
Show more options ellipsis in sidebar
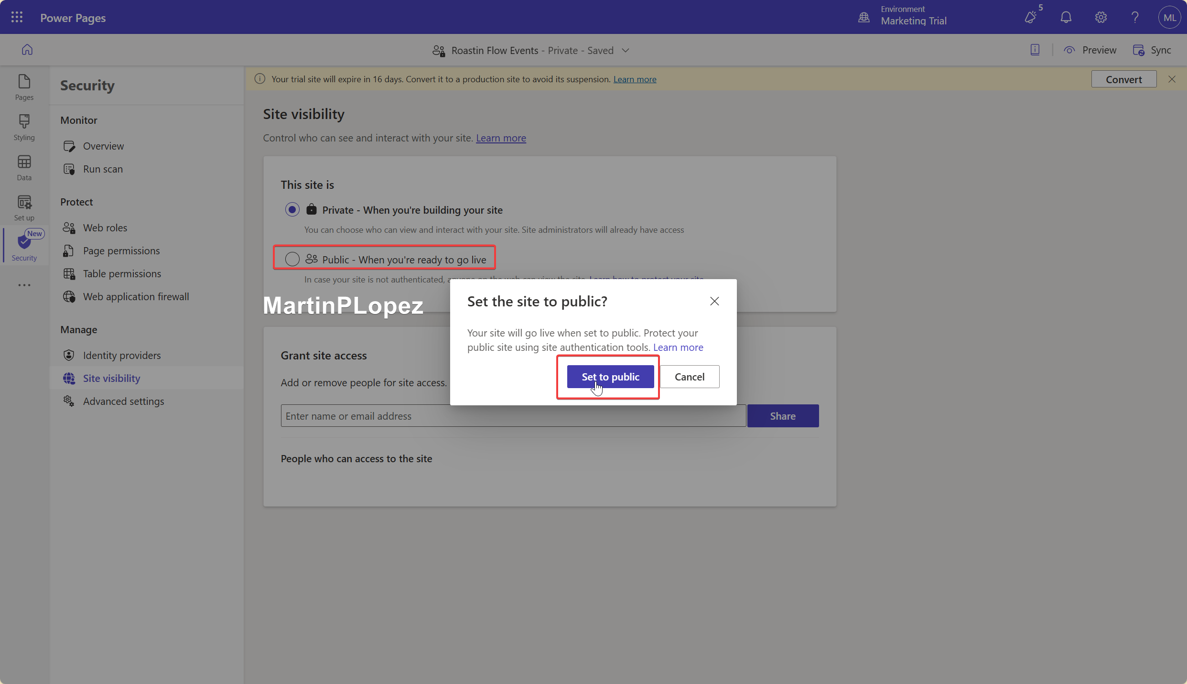click(x=24, y=285)
